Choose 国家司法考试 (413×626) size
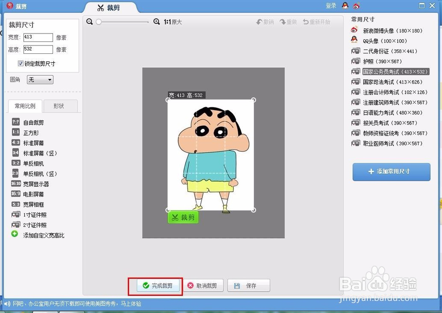This screenshot has height=313, width=442. point(387,82)
